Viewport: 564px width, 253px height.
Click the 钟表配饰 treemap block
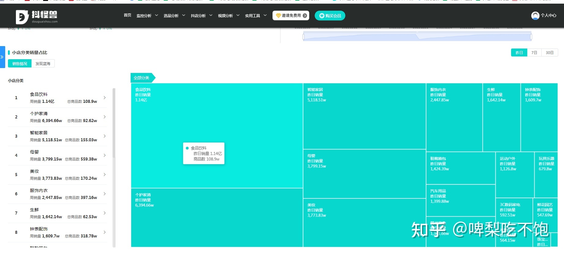(539, 117)
